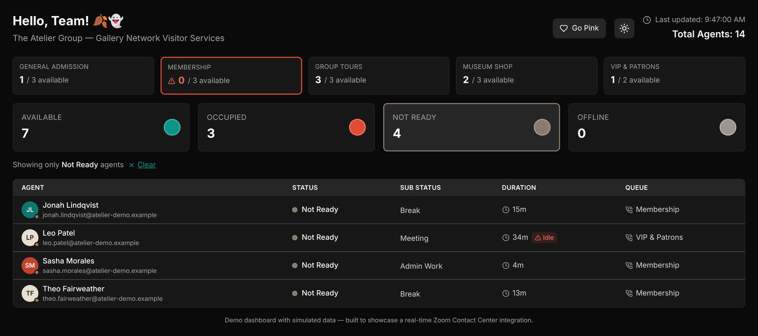
Task: Click the gray Offline status dot
Action: point(728,127)
